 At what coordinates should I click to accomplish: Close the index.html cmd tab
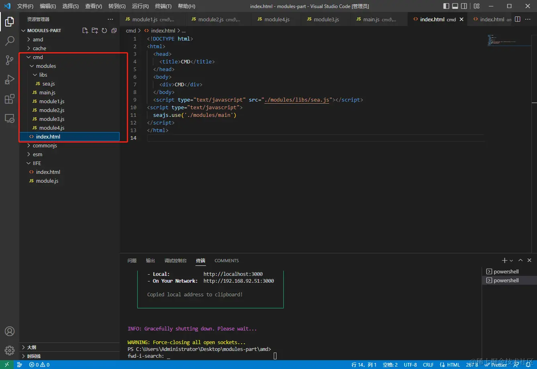(462, 19)
